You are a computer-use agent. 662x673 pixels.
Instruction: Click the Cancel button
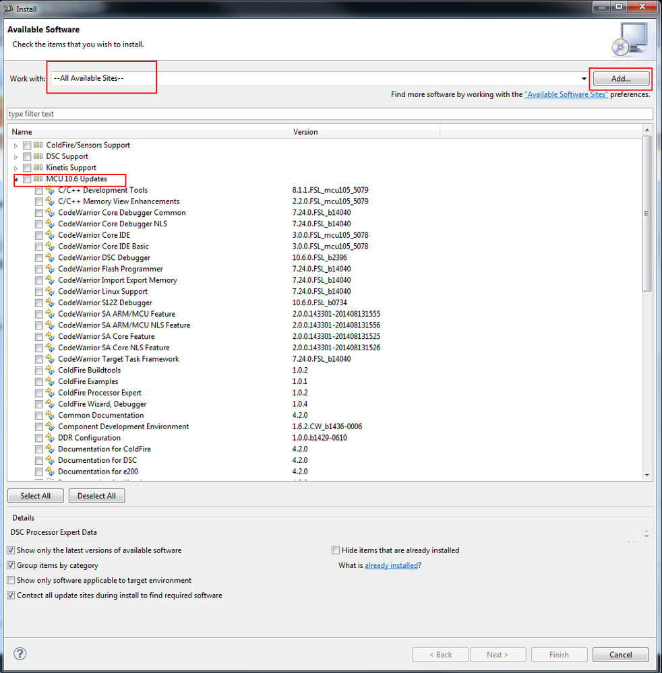(621, 655)
